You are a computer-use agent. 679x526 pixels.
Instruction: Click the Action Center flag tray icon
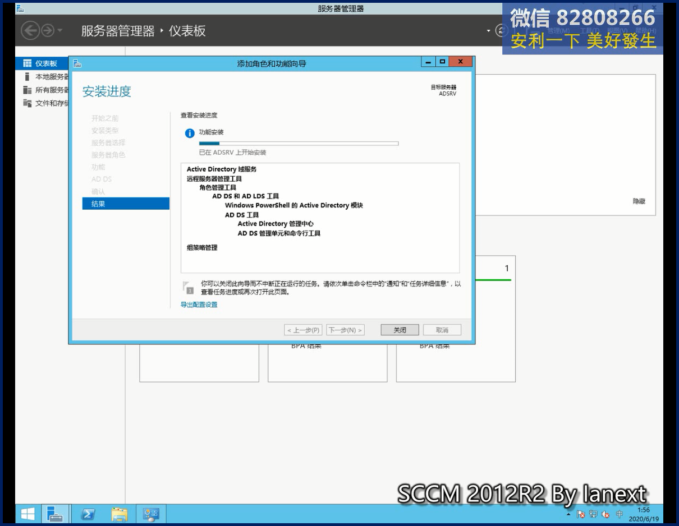(x=581, y=514)
